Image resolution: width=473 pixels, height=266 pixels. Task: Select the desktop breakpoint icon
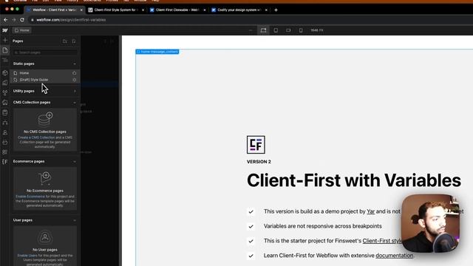tap(263, 30)
